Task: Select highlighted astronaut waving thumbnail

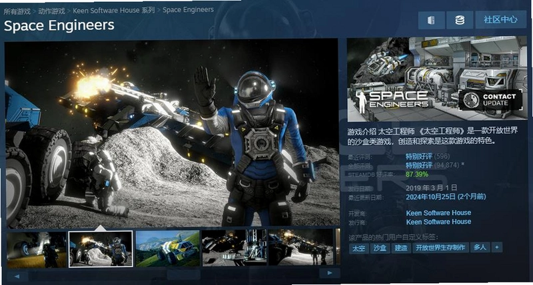Action: (x=101, y=248)
